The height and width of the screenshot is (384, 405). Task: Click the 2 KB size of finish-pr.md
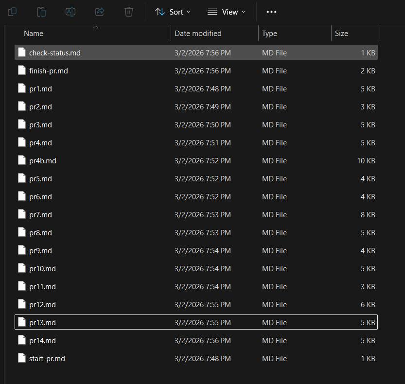click(x=368, y=71)
